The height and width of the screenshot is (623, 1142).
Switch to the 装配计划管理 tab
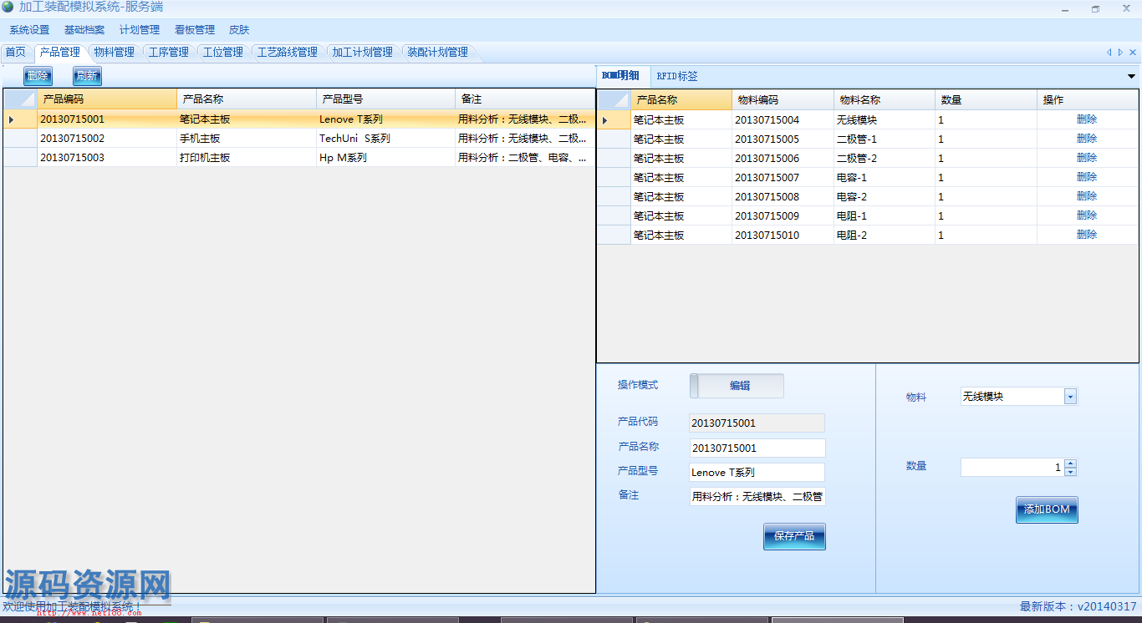coord(438,52)
